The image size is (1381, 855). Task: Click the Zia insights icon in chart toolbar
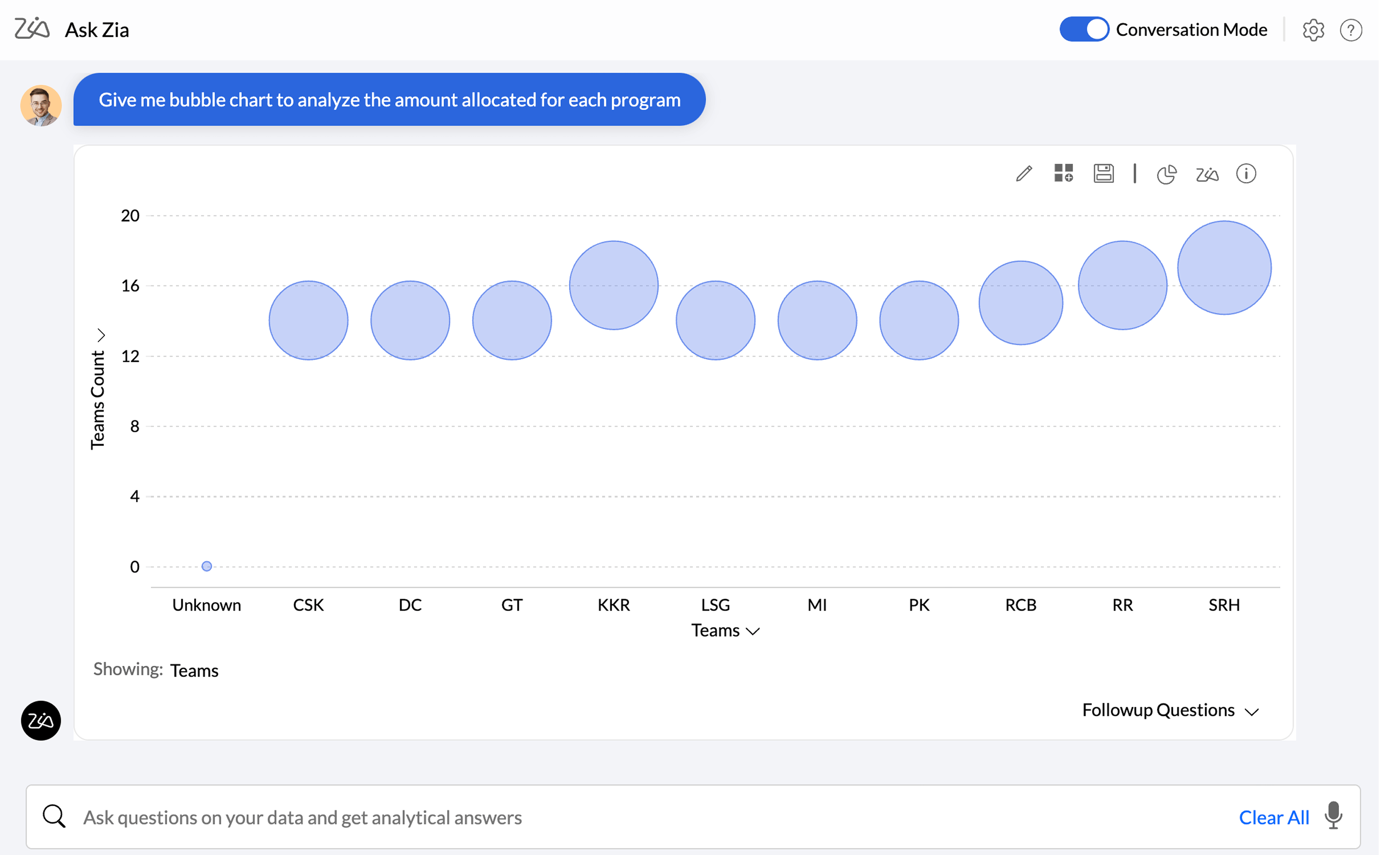[1207, 174]
